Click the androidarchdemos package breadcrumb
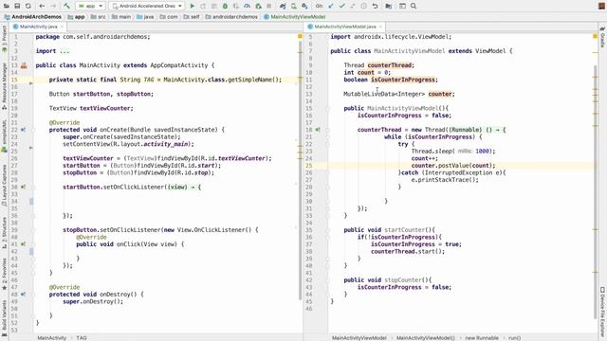The image size is (607, 341). pos(231,17)
